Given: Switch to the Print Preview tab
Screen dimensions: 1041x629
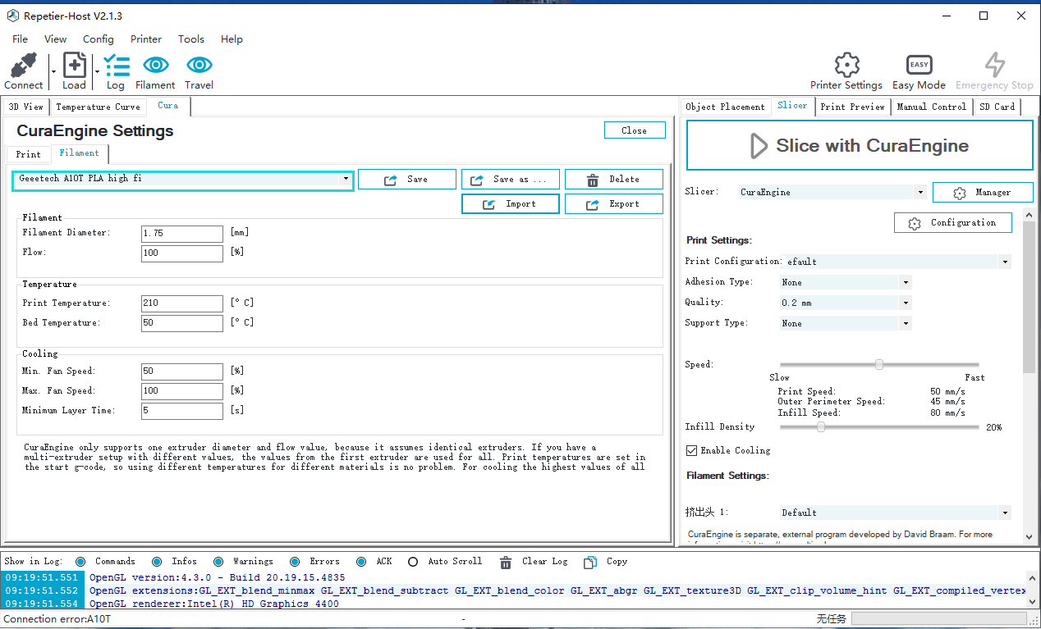Looking at the screenshot, I should pos(852,107).
